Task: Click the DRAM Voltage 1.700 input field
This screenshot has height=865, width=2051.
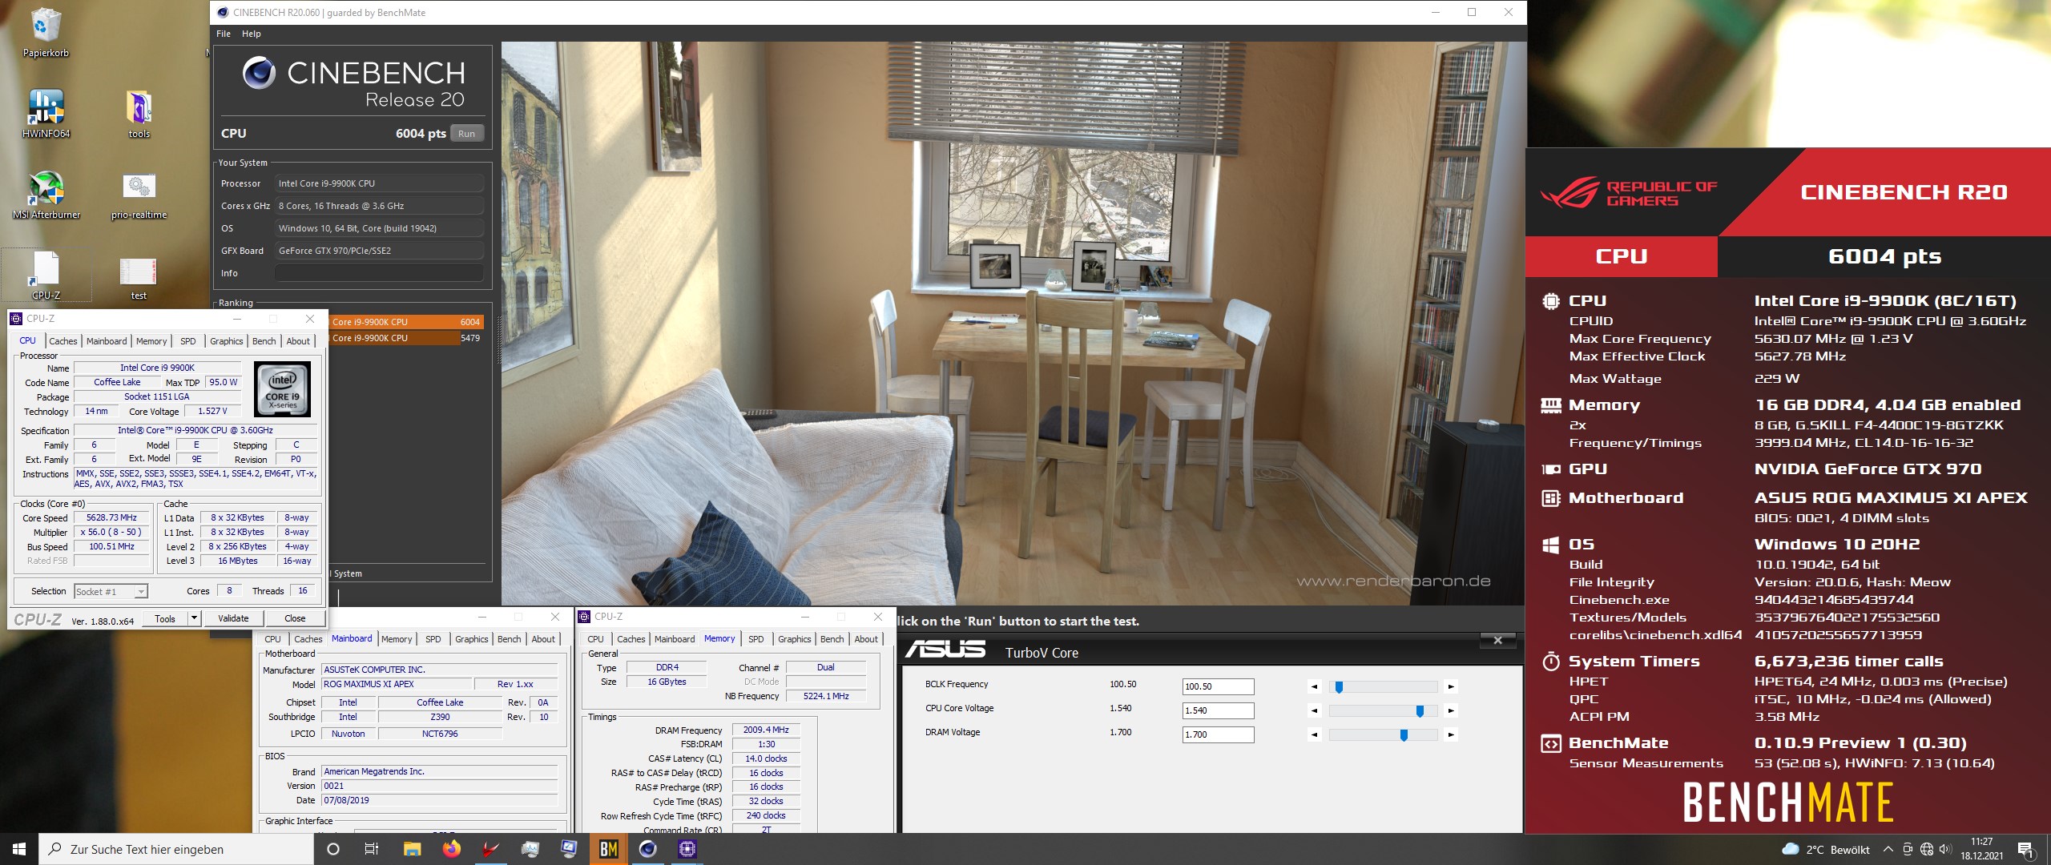Action: point(1218,734)
